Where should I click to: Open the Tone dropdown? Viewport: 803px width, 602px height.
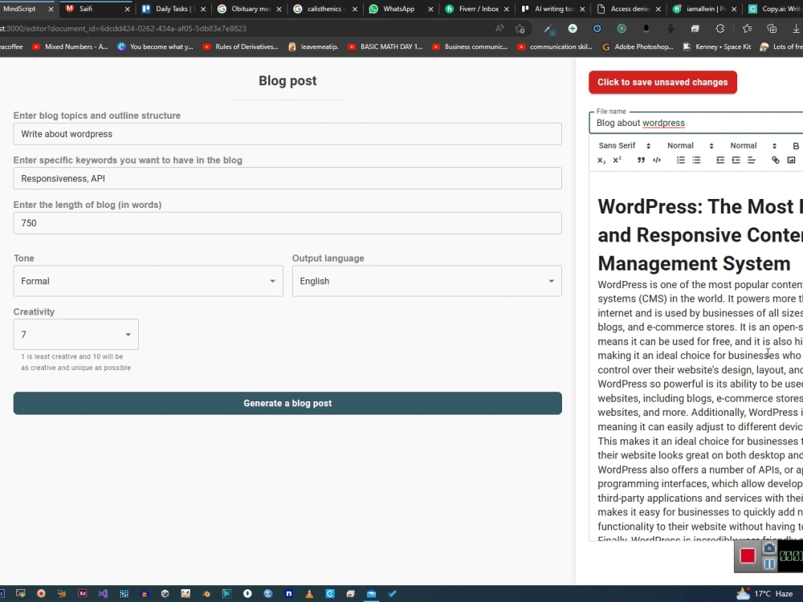148,281
